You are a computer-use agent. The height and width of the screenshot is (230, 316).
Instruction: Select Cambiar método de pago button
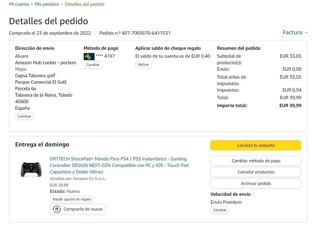coord(256,161)
